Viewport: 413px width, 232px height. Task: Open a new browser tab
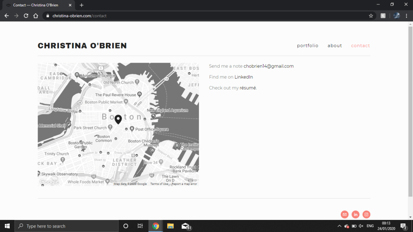pyautogui.click(x=82, y=5)
